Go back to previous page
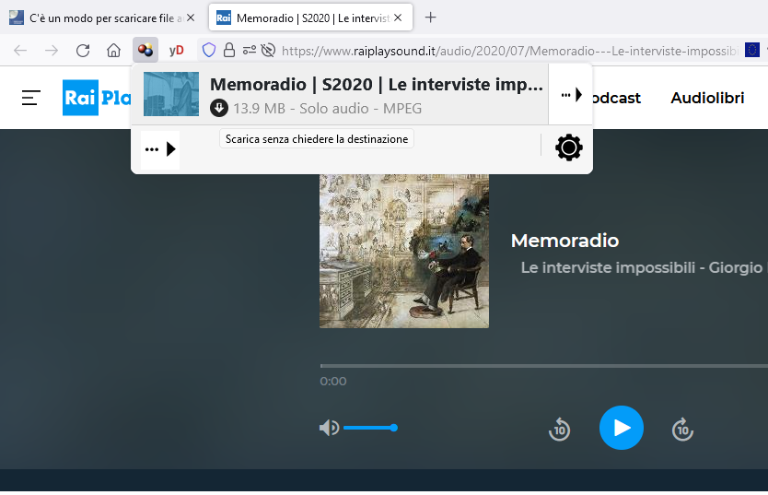Image resolution: width=768 pixels, height=495 pixels. pos(20,50)
